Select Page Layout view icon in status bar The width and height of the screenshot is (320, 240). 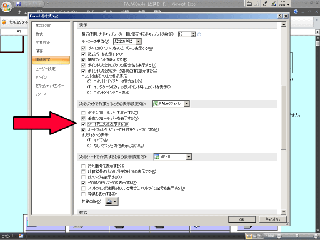point(255,236)
